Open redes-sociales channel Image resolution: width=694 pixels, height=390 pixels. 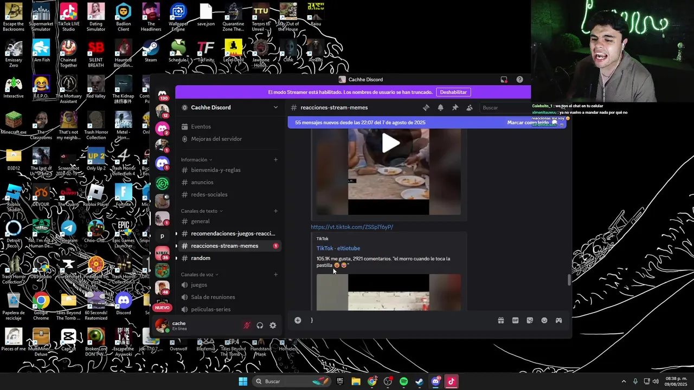point(230,195)
